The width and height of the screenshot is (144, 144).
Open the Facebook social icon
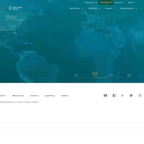[114, 95]
